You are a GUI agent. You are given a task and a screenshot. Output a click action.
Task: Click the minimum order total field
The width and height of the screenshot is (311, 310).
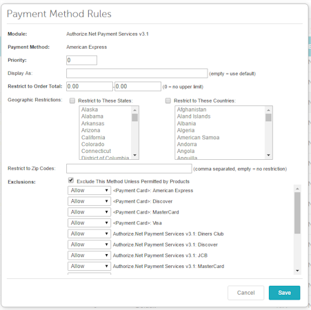click(x=90, y=86)
